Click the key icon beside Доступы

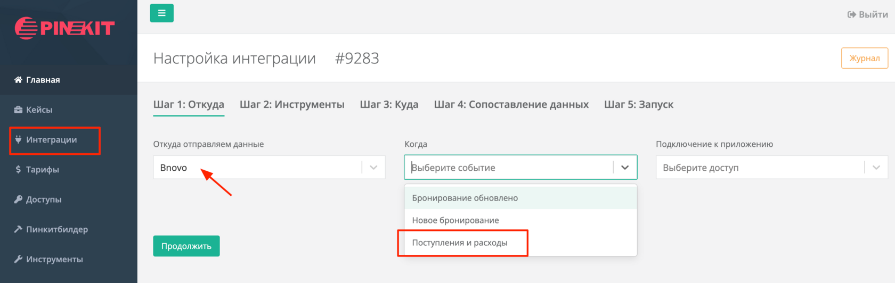click(x=18, y=199)
